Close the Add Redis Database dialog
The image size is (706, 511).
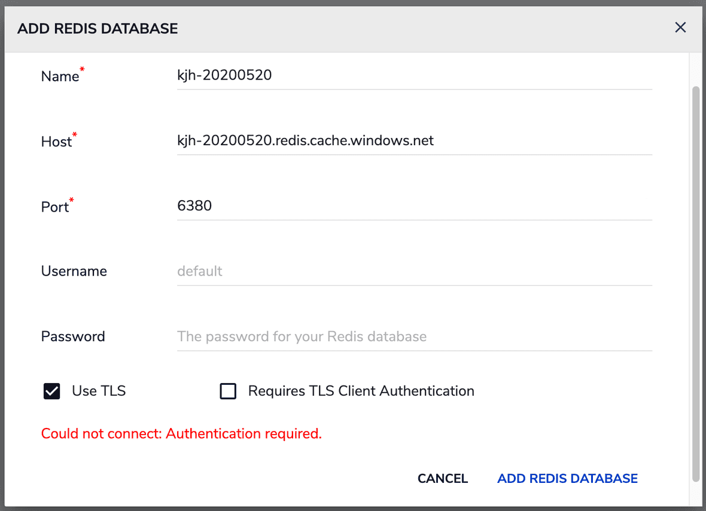click(x=680, y=27)
